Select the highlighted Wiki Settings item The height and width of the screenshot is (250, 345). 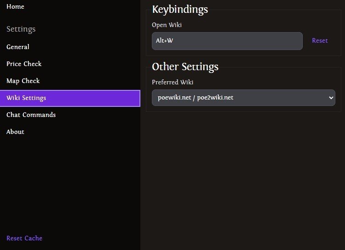pyautogui.click(x=70, y=98)
